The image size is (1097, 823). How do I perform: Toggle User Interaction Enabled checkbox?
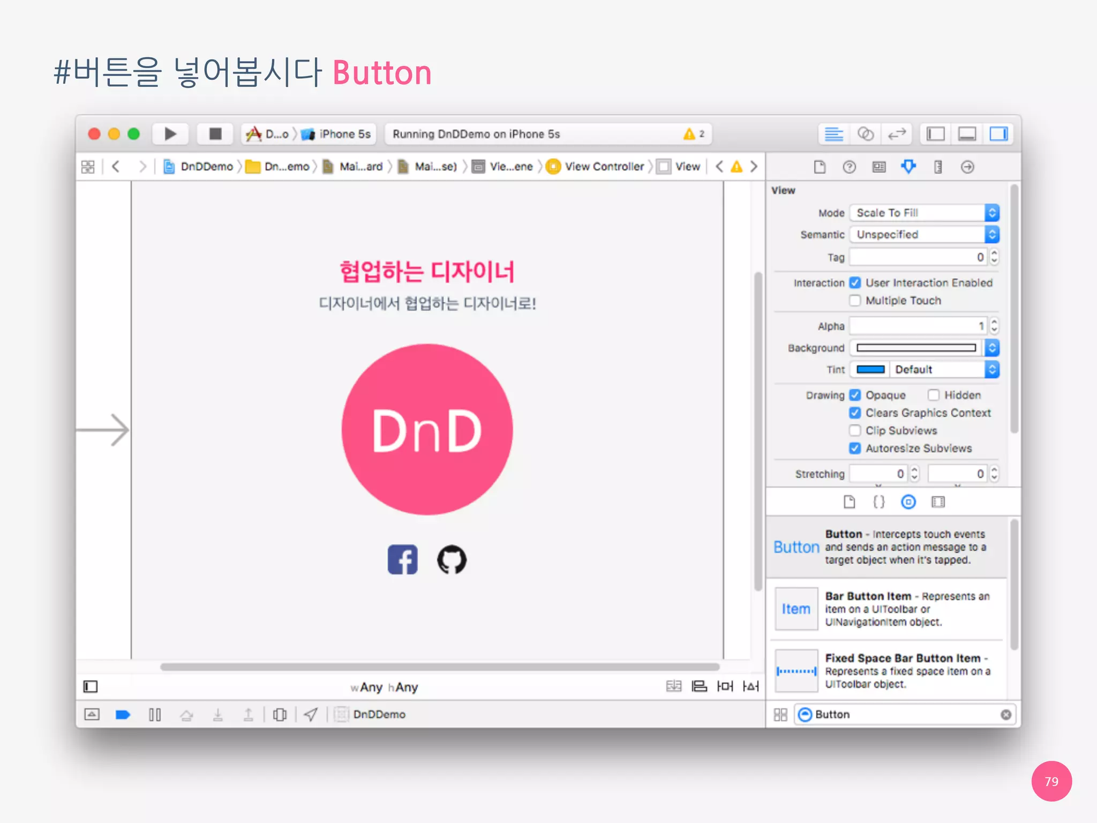(855, 283)
